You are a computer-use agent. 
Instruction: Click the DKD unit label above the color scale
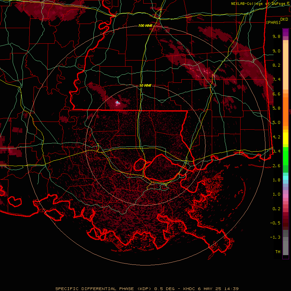pos(284,19)
